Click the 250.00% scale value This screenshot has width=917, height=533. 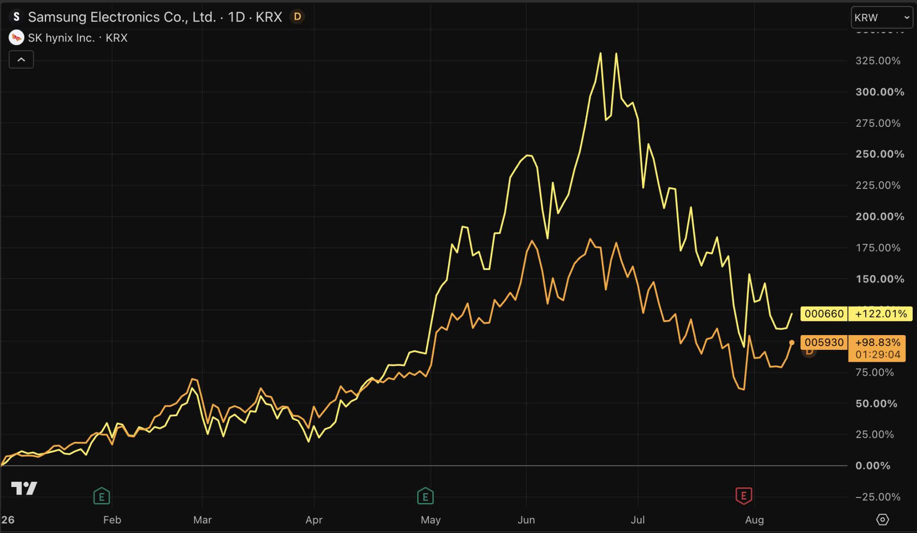pyautogui.click(x=879, y=154)
